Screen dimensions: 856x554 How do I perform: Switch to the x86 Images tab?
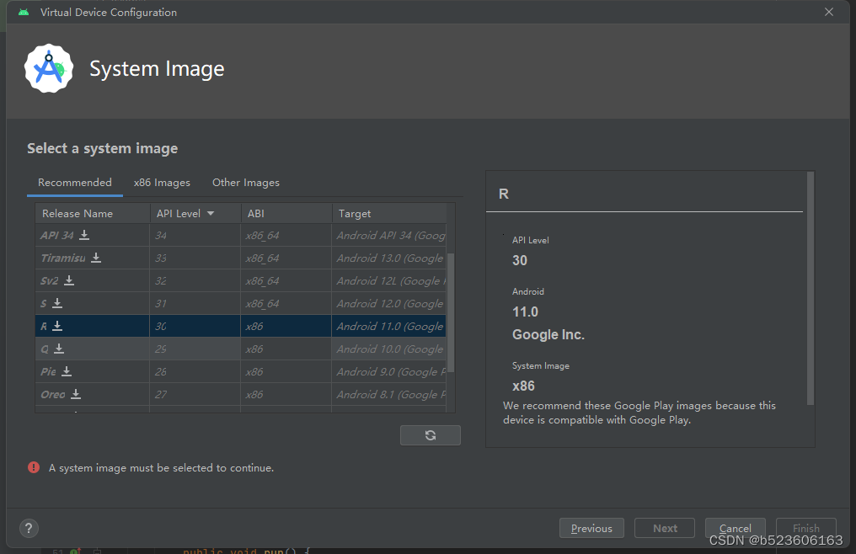click(162, 183)
